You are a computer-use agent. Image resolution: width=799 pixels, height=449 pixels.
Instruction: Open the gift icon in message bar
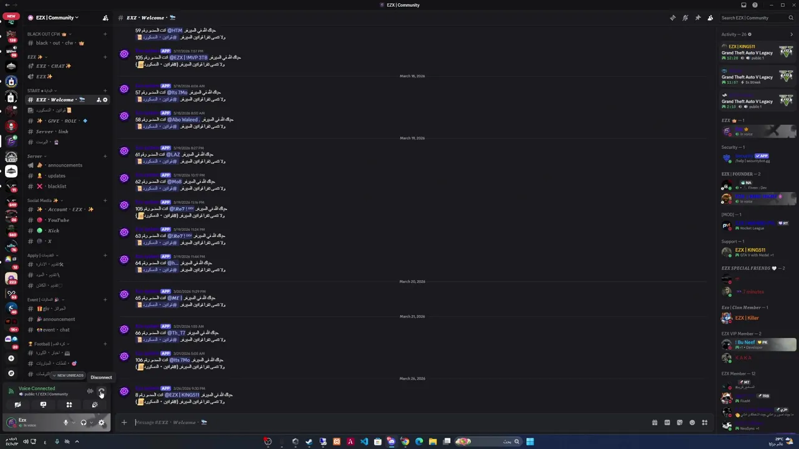coord(654,422)
